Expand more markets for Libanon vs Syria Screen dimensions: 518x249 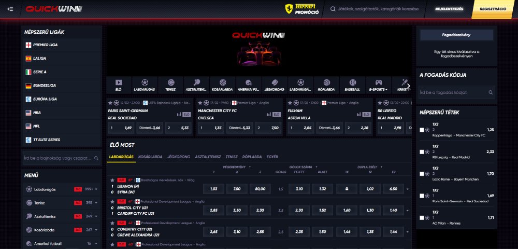tap(407, 189)
